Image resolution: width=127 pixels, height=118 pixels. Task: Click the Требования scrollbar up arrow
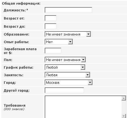point(124,98)
